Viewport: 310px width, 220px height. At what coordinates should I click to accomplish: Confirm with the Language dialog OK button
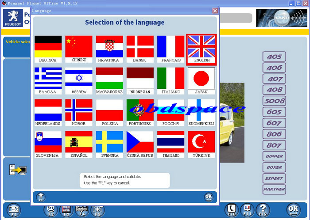tap(209, 197)
